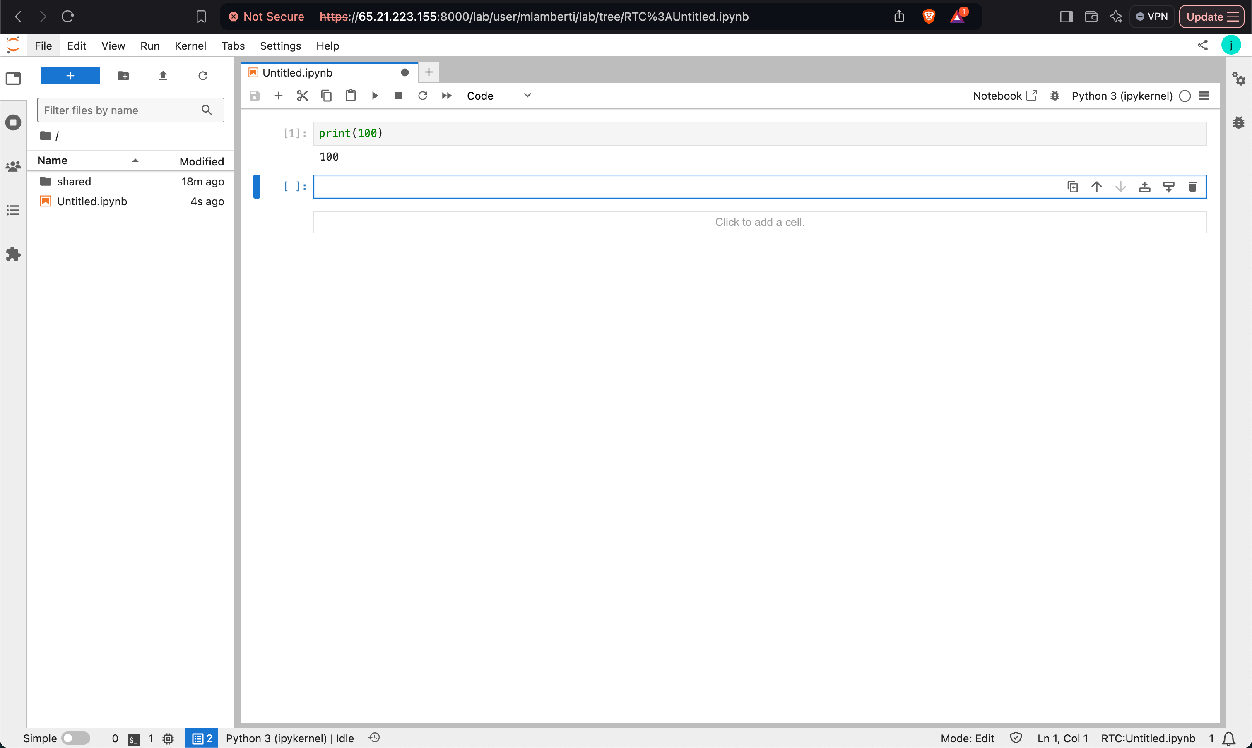Screen dimensions: 1252x748
Task: Paste cell from clipboard in notebook toolbar
Action: [x=351, y=96]
